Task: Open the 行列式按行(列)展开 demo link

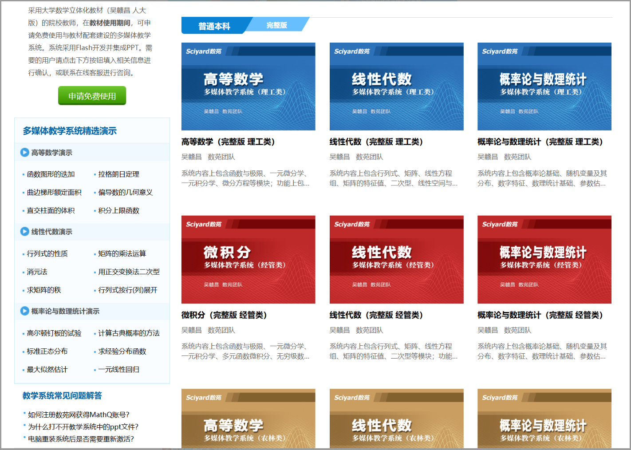Action: click(128, 290)
